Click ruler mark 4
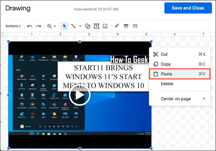 pyautogui.click(x=118, y=34)
